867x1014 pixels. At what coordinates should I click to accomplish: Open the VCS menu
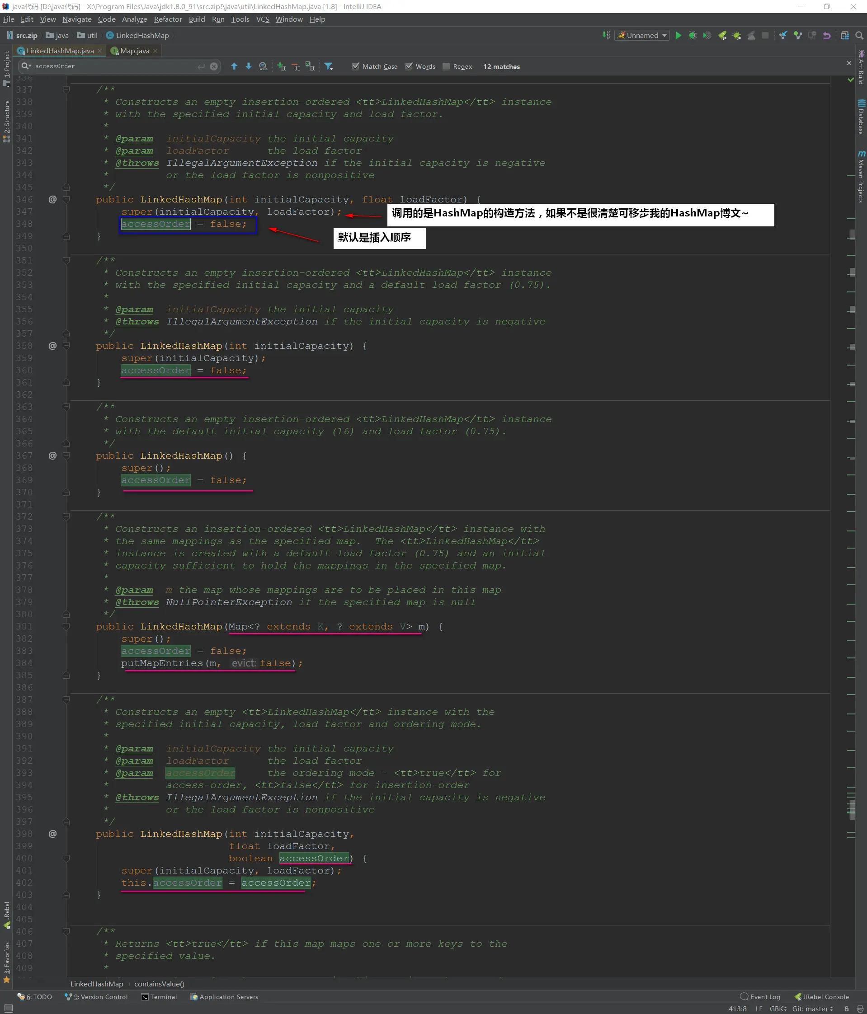(262, 19)
